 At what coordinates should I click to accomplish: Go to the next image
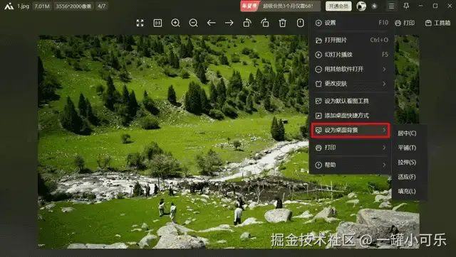coord(229,23)
